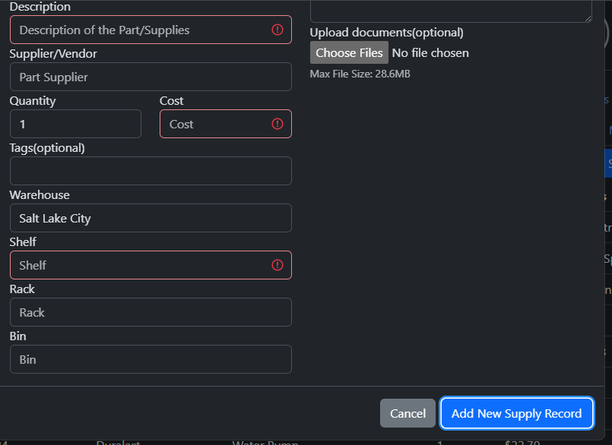Click the error icon in the Shelf field
Image resolution: width=612 pixels, height=445 pixels.
(278, 264)
